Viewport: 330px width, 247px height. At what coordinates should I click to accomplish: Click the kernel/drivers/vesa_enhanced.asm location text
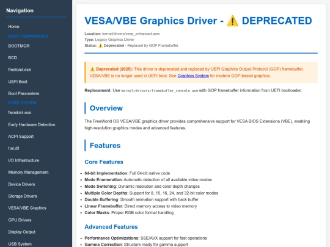(131, 34)
